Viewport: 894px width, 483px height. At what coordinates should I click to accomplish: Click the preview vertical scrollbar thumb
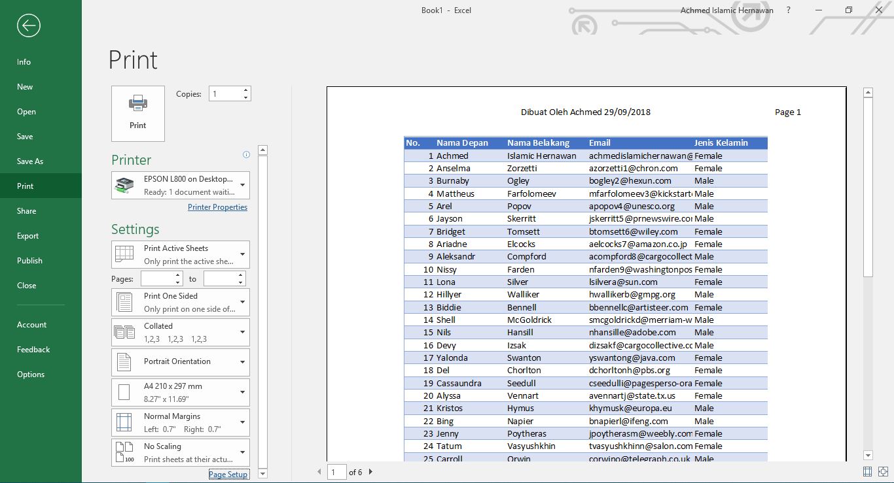[x=868, y=186]
